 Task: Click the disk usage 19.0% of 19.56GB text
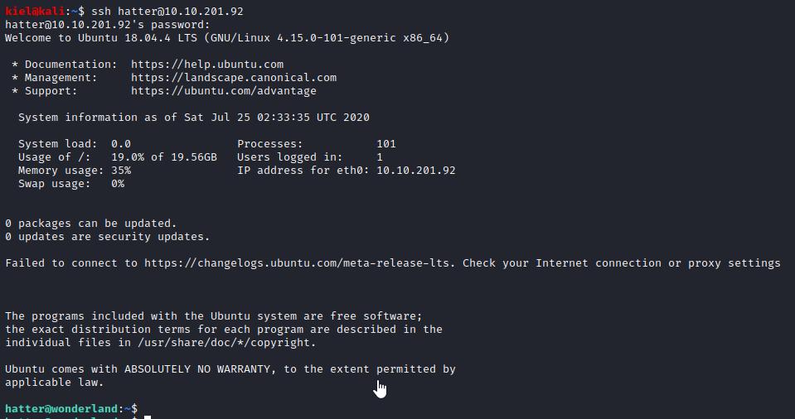point(164,157)
